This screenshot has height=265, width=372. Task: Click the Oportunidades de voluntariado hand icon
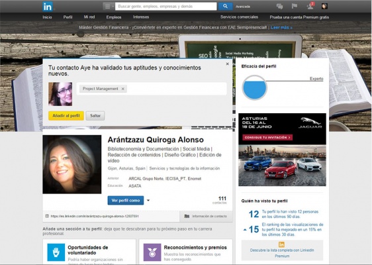click(x=56, y=252)
